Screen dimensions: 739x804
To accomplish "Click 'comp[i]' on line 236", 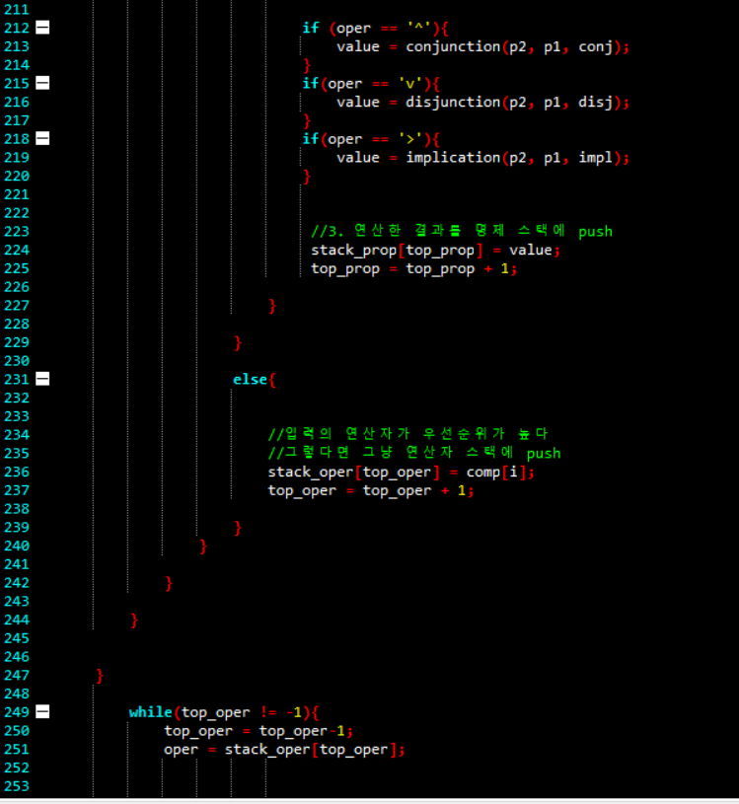I will [496, 473].
